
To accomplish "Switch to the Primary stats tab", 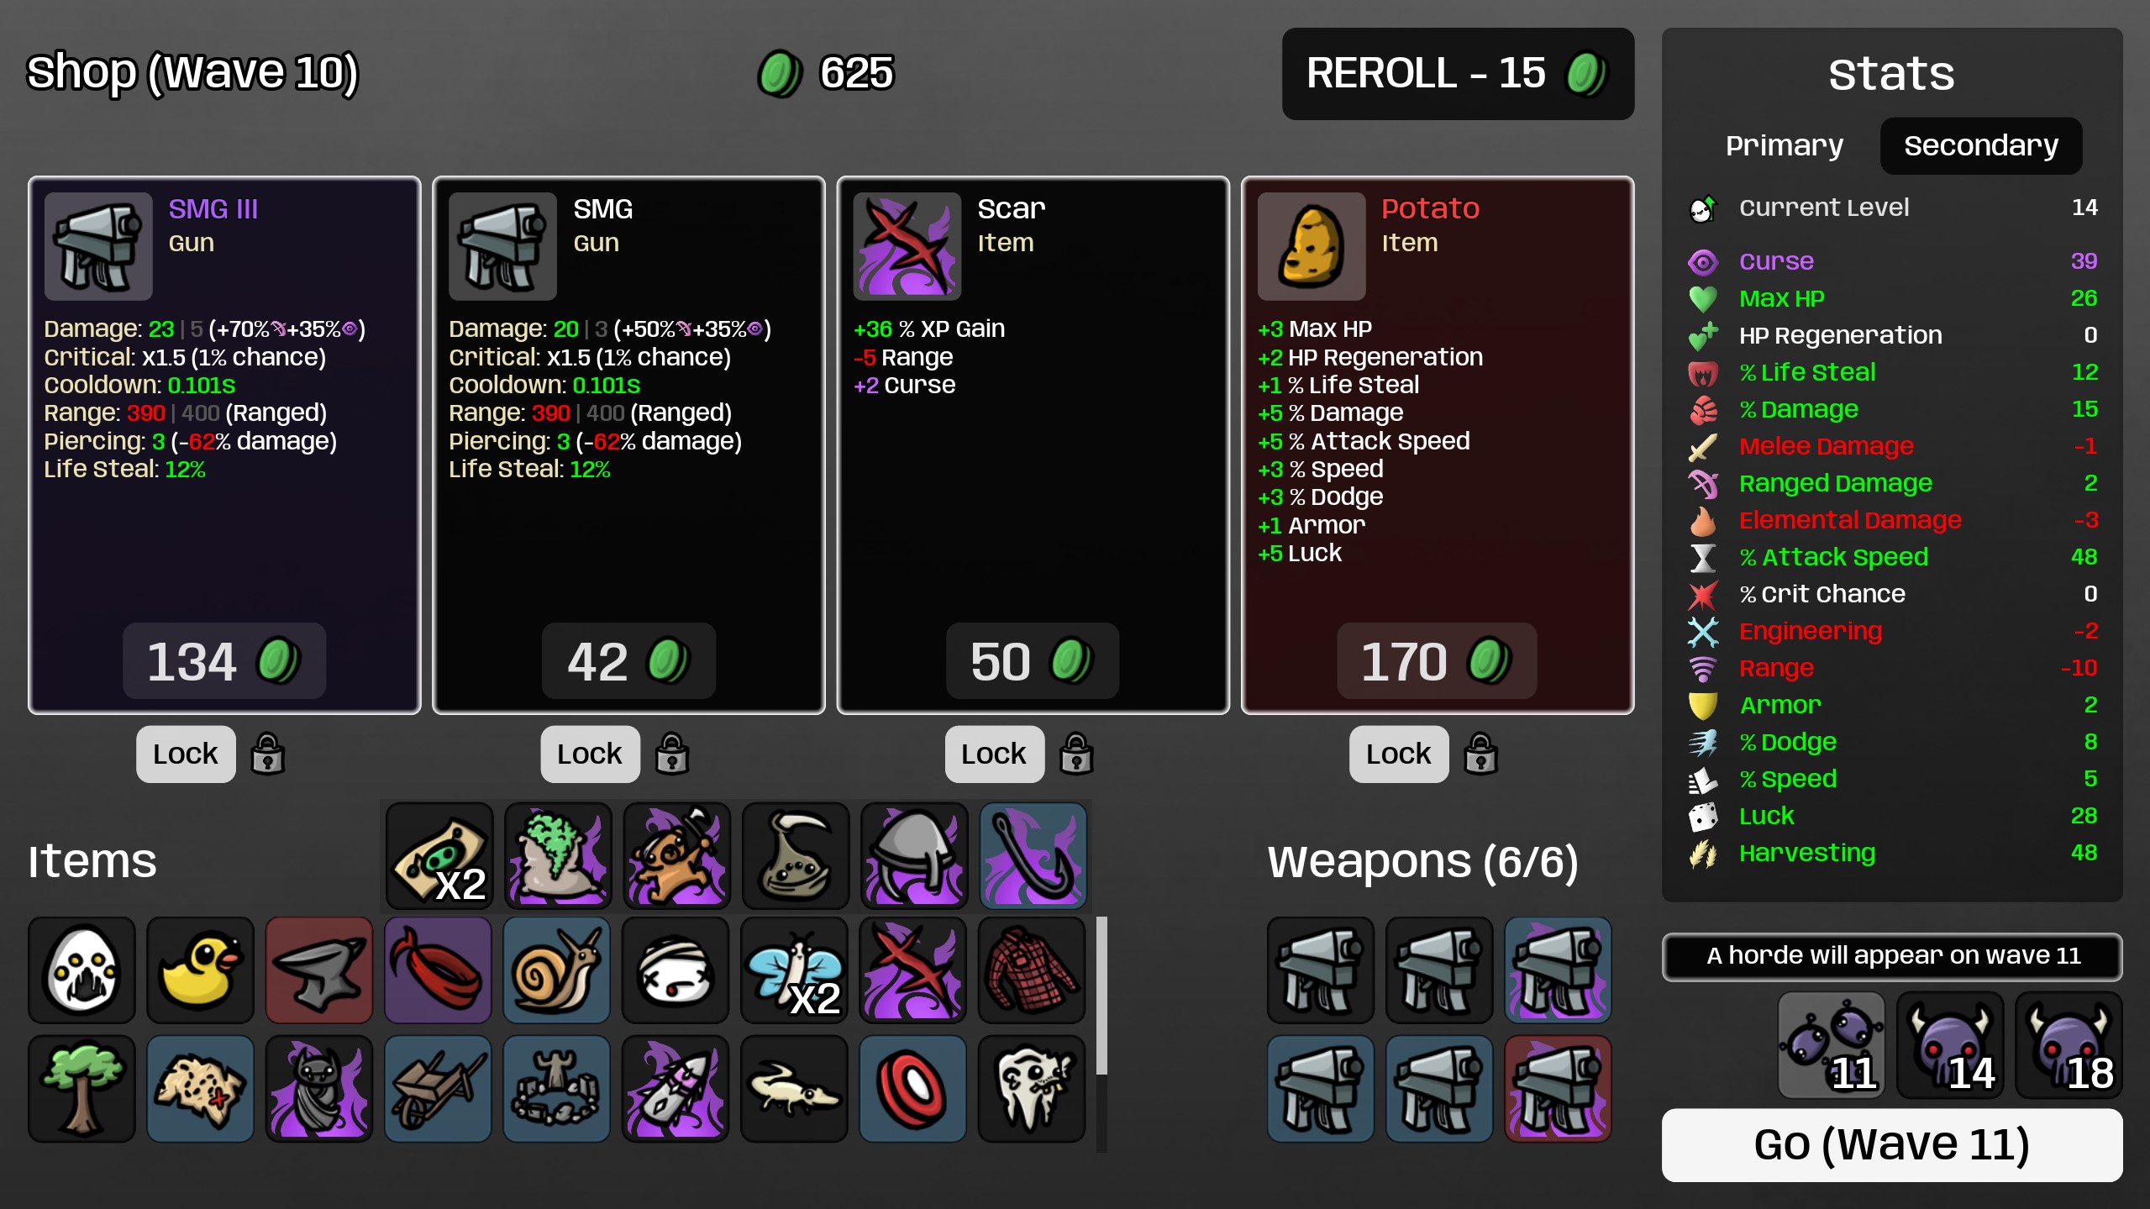I will pos(1785,145).
